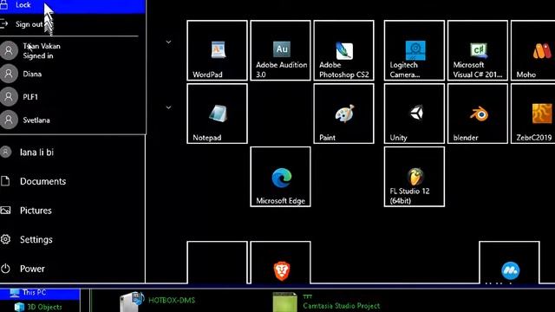This screenshot has width=555, height=312.
Task: Switch to the PLF1 account
Action: point(72,97)
